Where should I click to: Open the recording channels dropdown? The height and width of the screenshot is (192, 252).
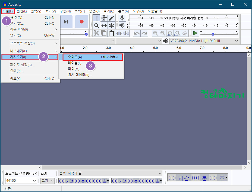coord(139,41)
